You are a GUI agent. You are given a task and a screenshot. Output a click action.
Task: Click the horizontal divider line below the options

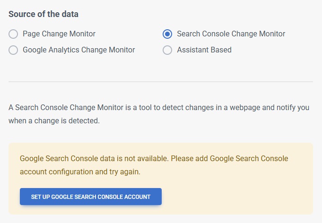coord(161,82)
